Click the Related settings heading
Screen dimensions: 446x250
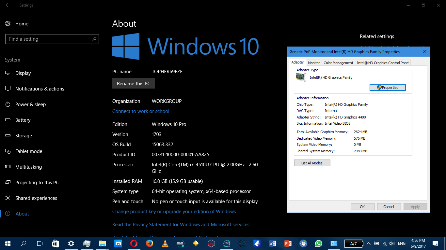377,36
